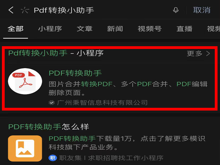220x165 pixels.
Task: Tap the orange bookmark image app icon
Action: 25,148
